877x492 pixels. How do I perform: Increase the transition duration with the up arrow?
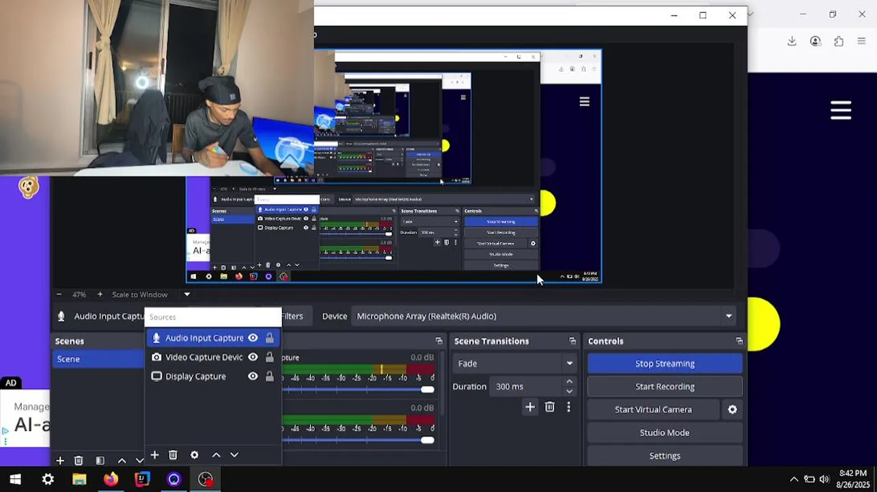coord(569,382)
